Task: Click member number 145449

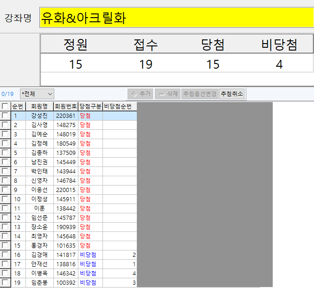Action: pos(66,162)
